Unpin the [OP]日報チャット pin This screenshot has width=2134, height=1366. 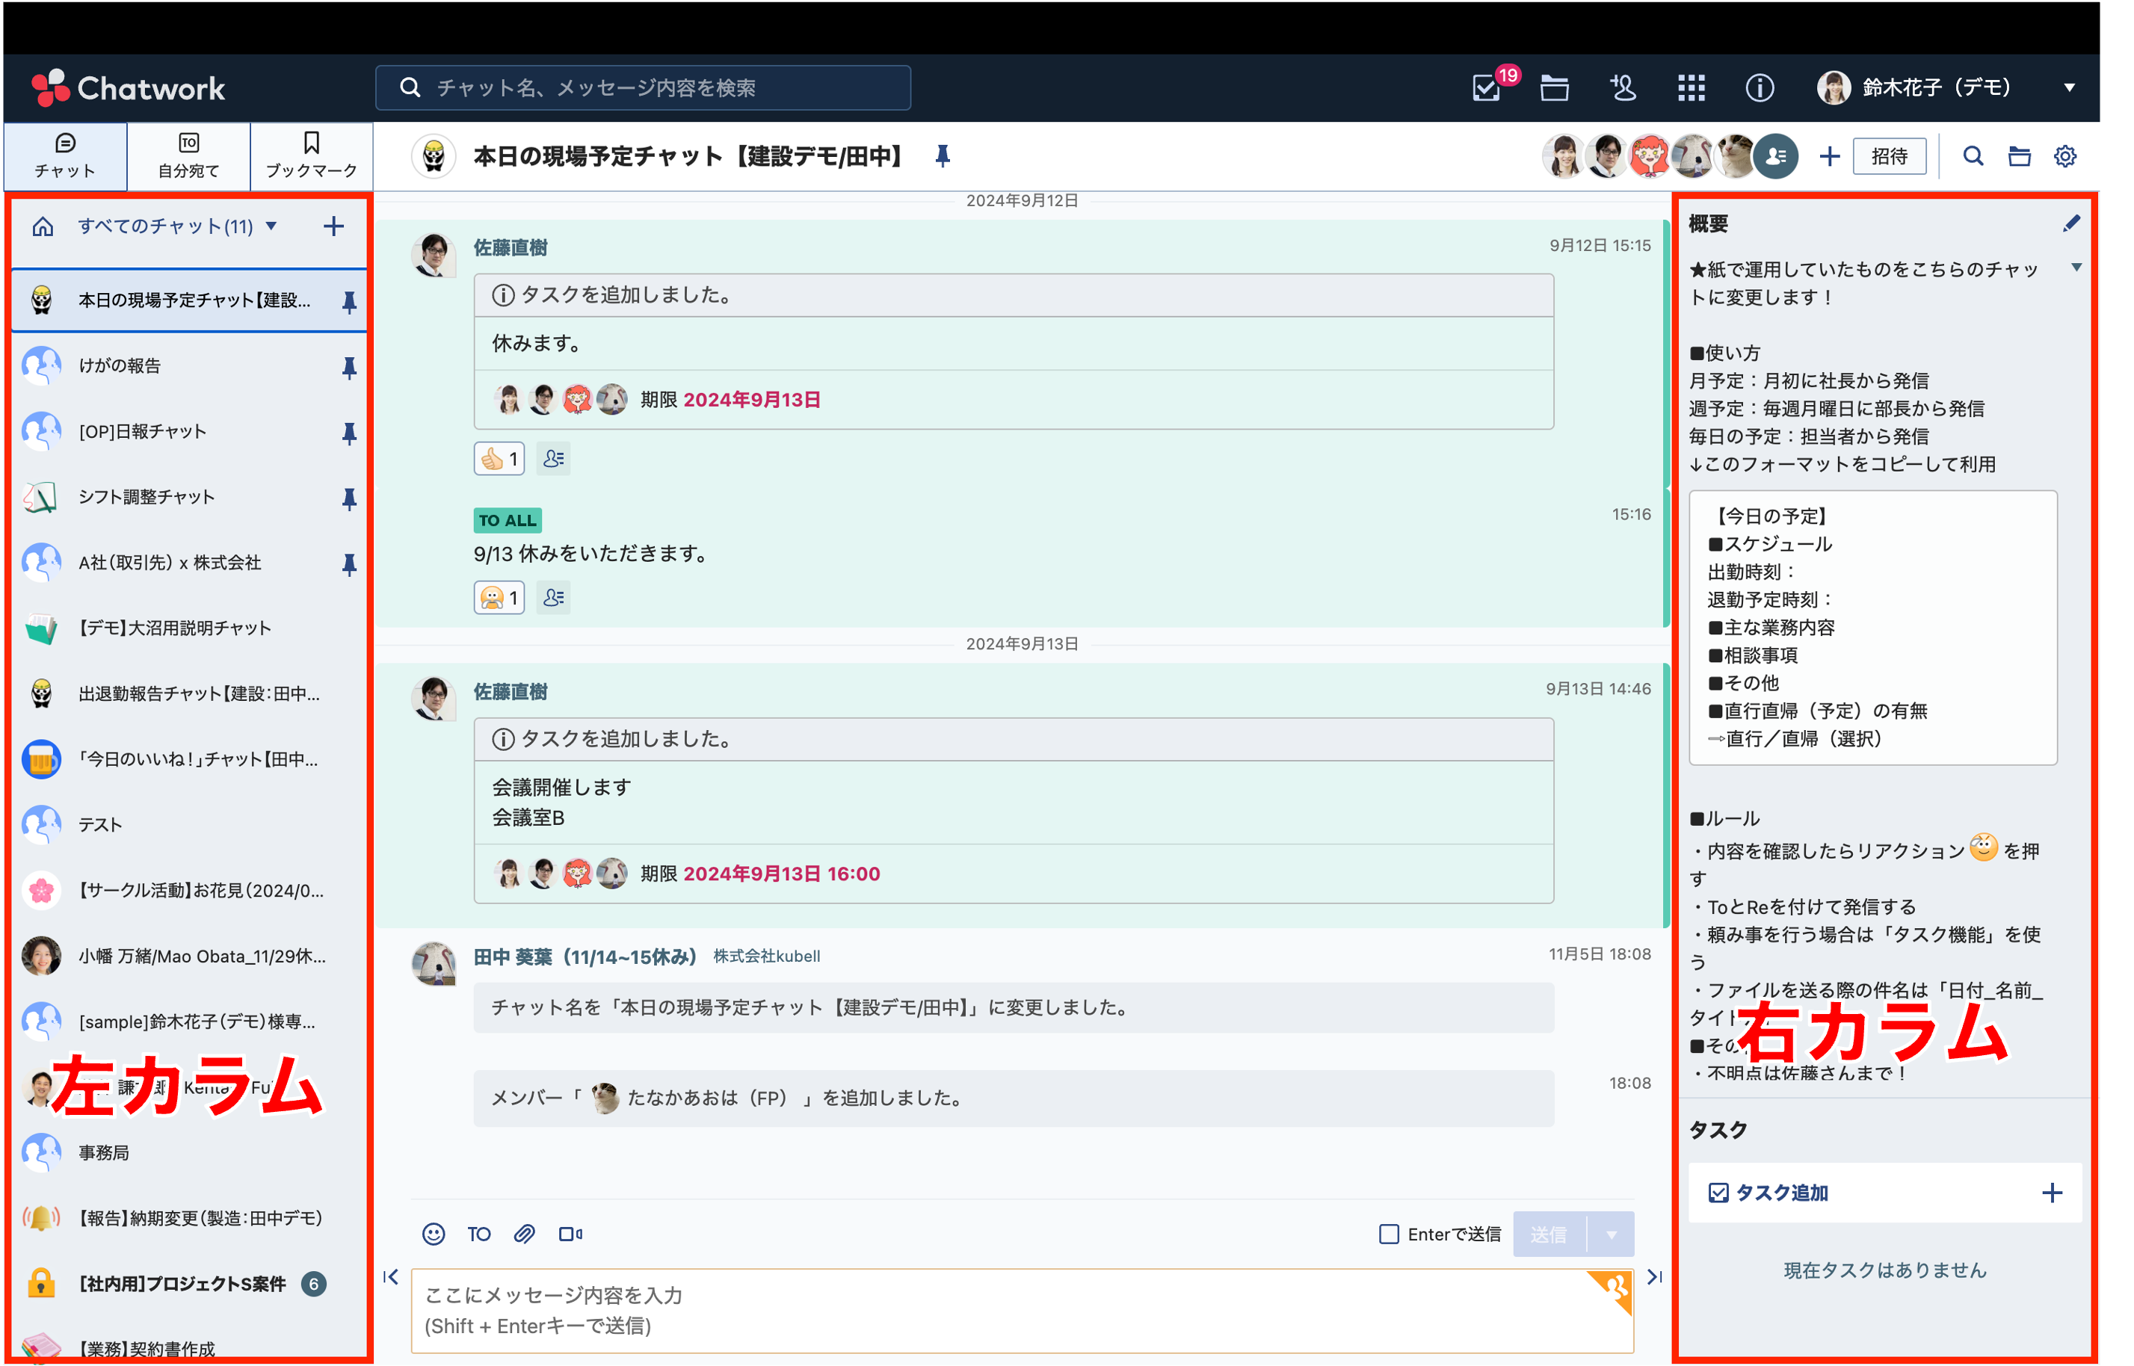click(350, 433)
